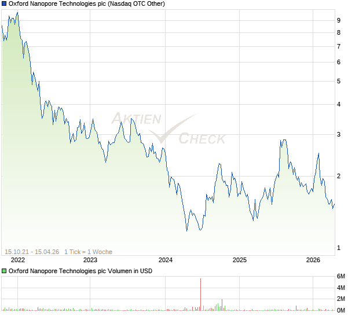
Task: Click the 2022 x-axis label
Action: point(18,260)
